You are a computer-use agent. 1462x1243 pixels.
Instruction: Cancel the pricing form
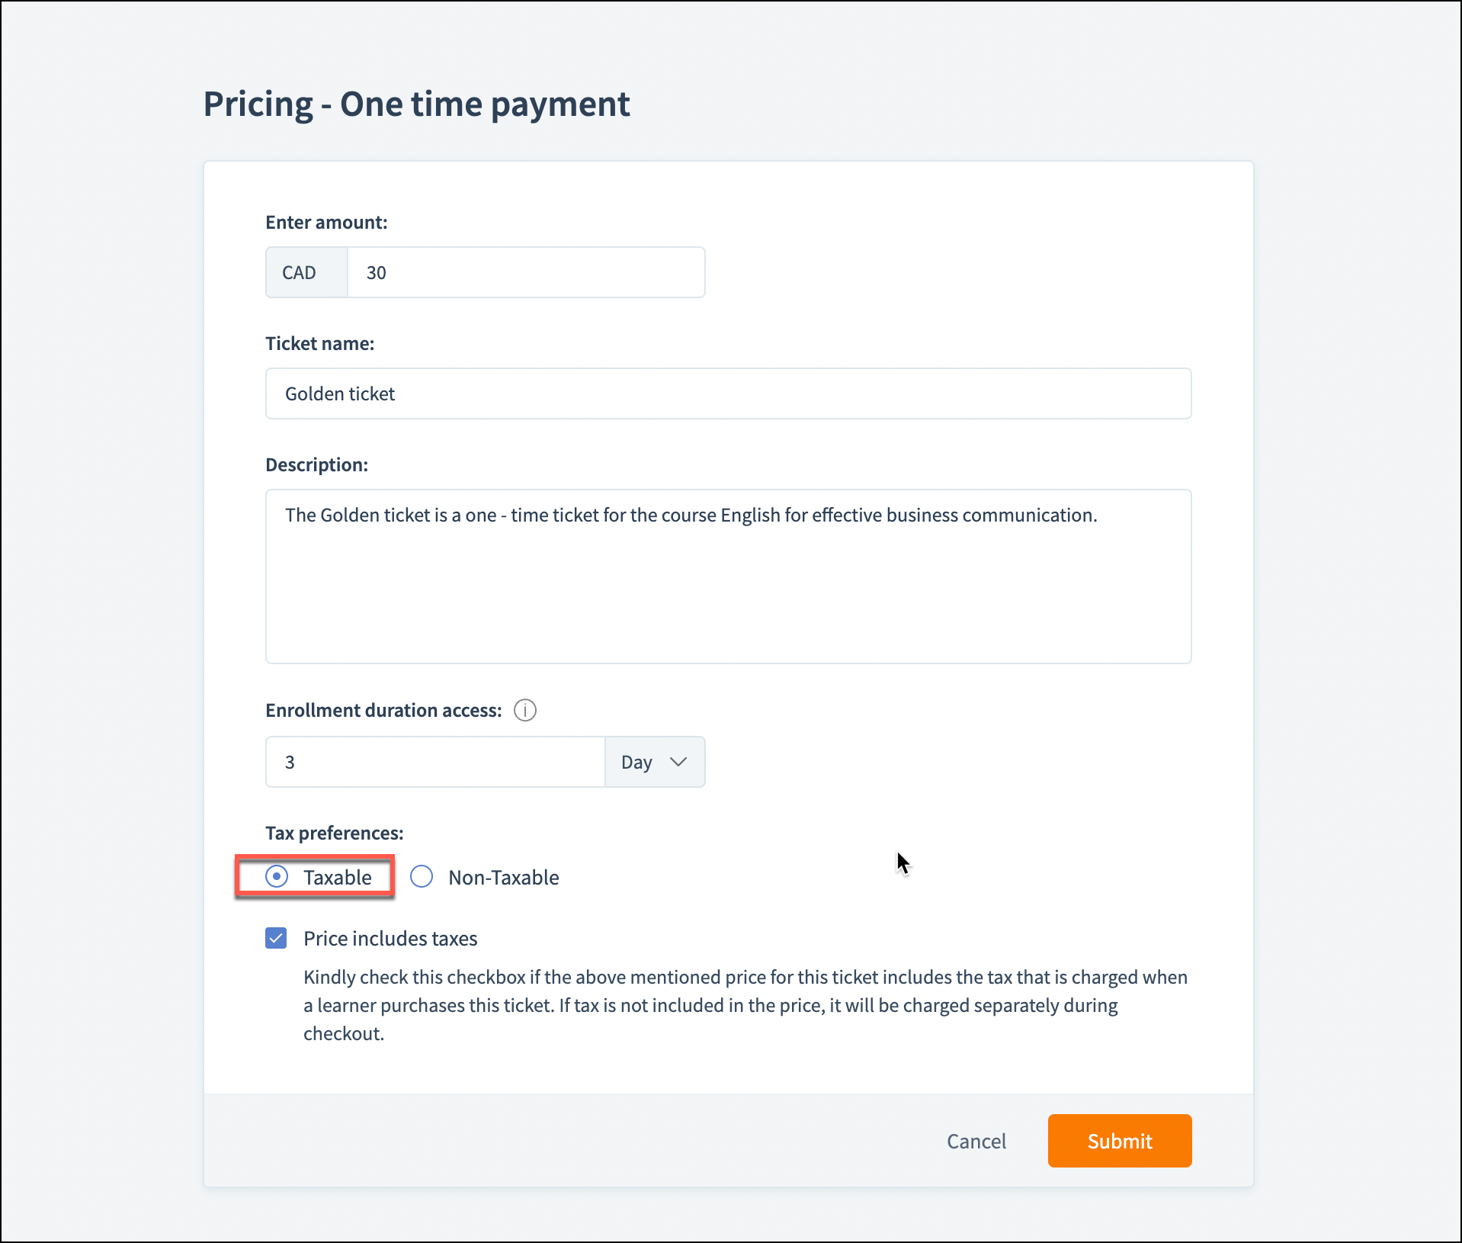click(976, 1141)
